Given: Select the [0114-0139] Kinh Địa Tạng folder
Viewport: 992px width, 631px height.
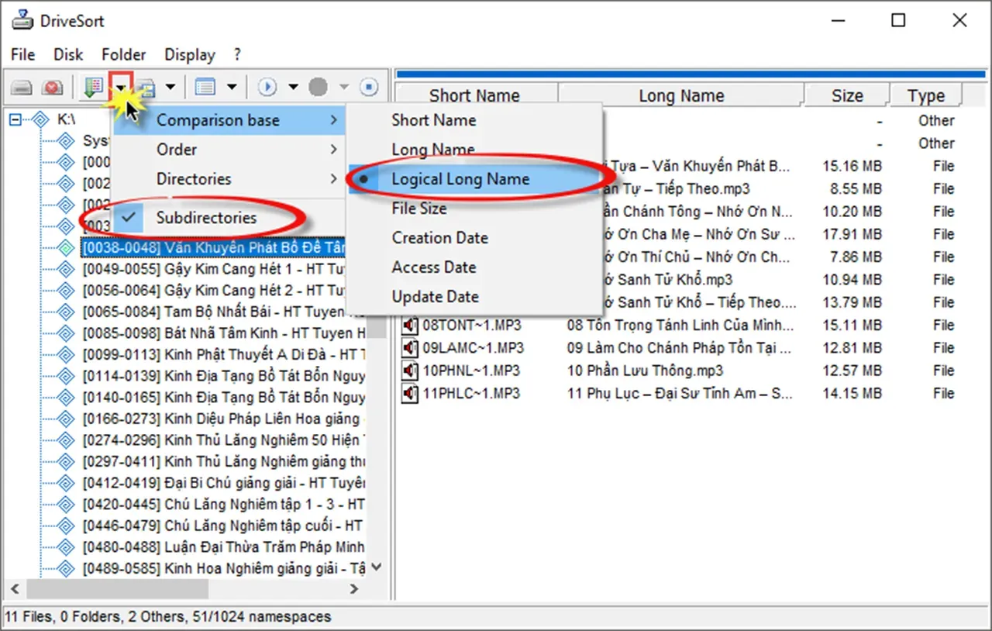Looking at the screenshot, I should coord(223,376).
